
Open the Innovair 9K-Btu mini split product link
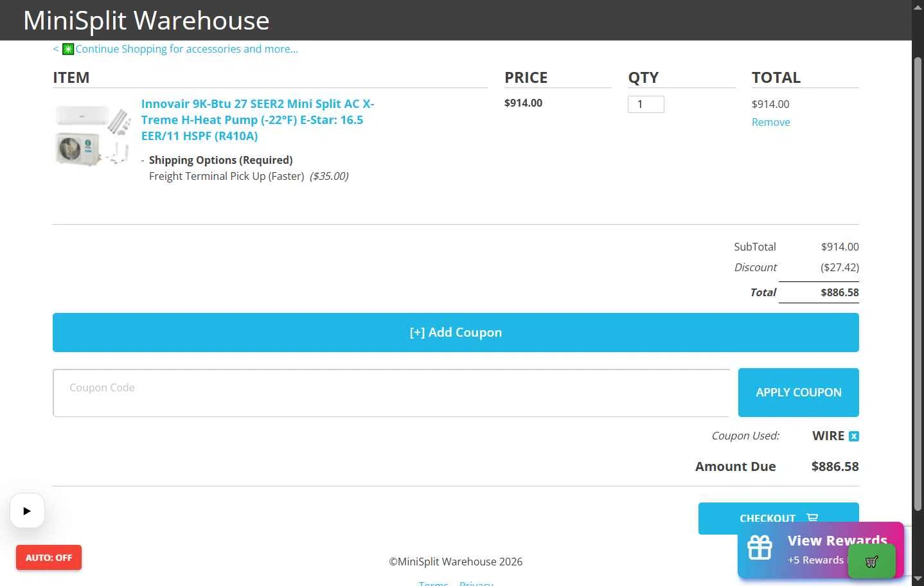pos(258,120)
